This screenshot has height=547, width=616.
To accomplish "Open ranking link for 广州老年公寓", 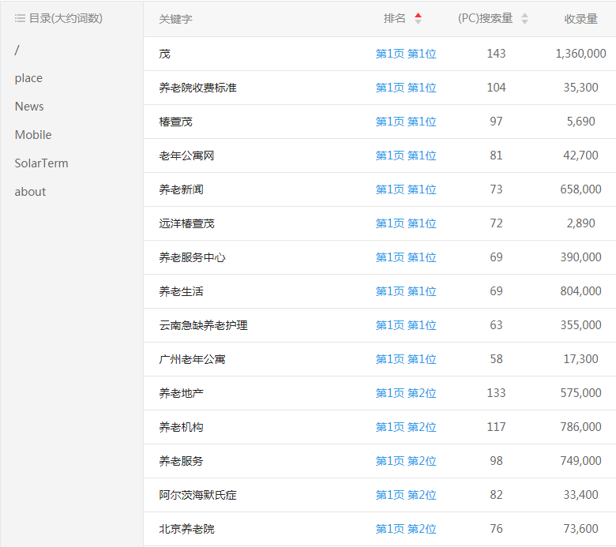I will (406, 359).
